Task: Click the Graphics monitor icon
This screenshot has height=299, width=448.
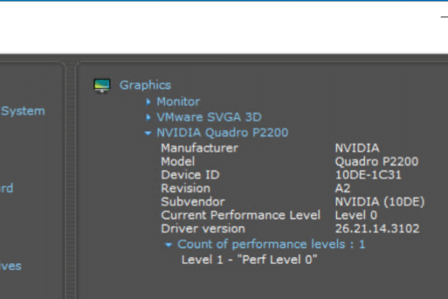Action: [102, 86]
